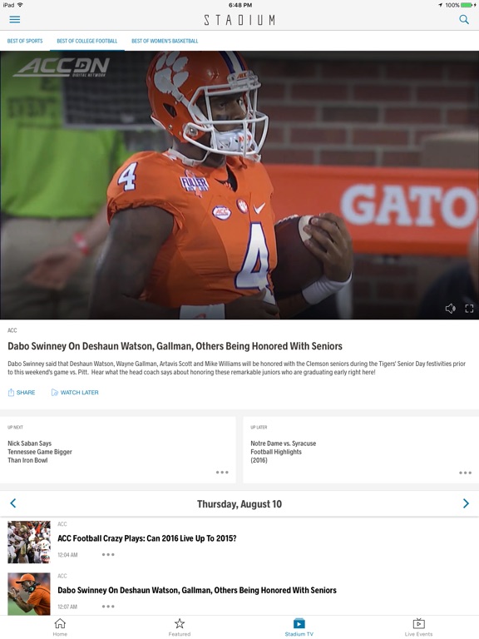The width and height of the screenshot is (479, 639).
Task: Open ACC Football Crazy Plays thumbnail
Action: (29, 542)
